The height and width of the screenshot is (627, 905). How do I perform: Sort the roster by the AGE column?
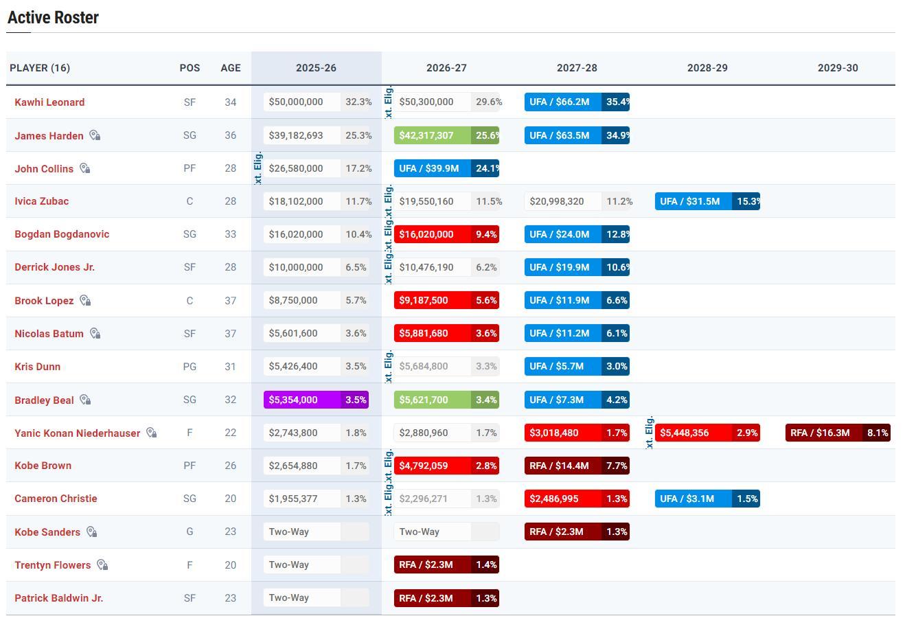pyautogui.click(x=230, y=68)
